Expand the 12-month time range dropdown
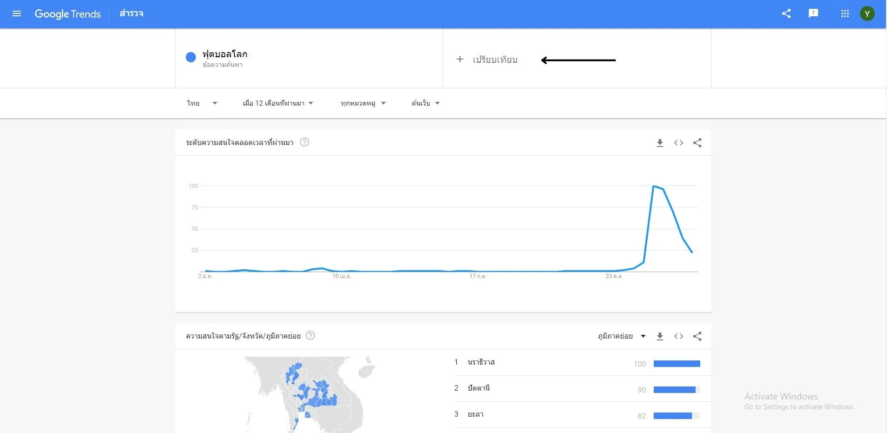The image size is (887, 433). pos(278,103)
